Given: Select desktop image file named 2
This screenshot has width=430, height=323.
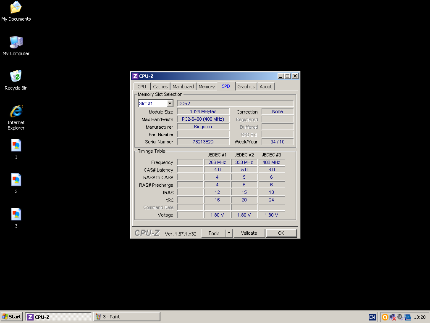Looking at the screenshot, I should [16, 183].
